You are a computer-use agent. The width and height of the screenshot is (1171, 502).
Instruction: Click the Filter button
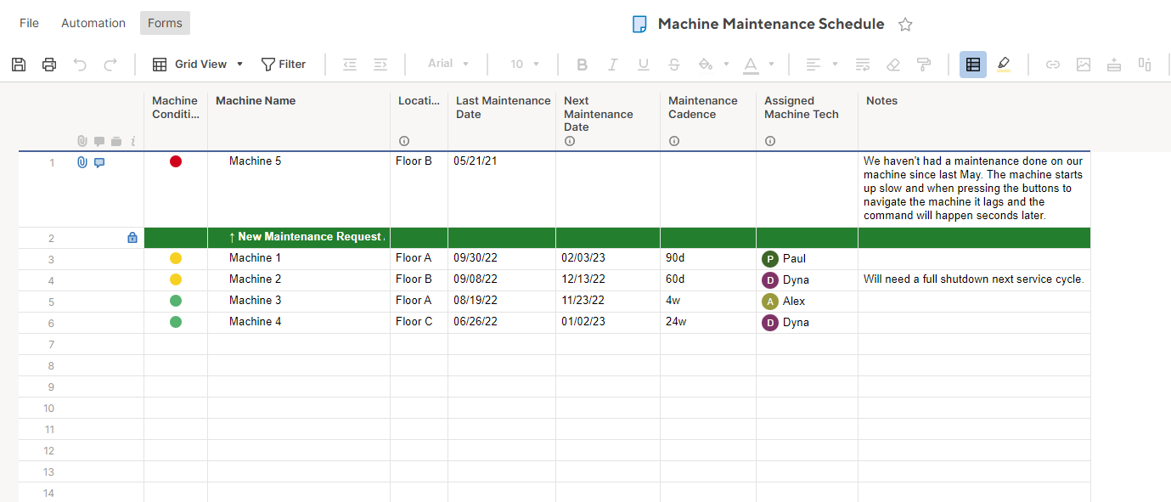point(284,65)
